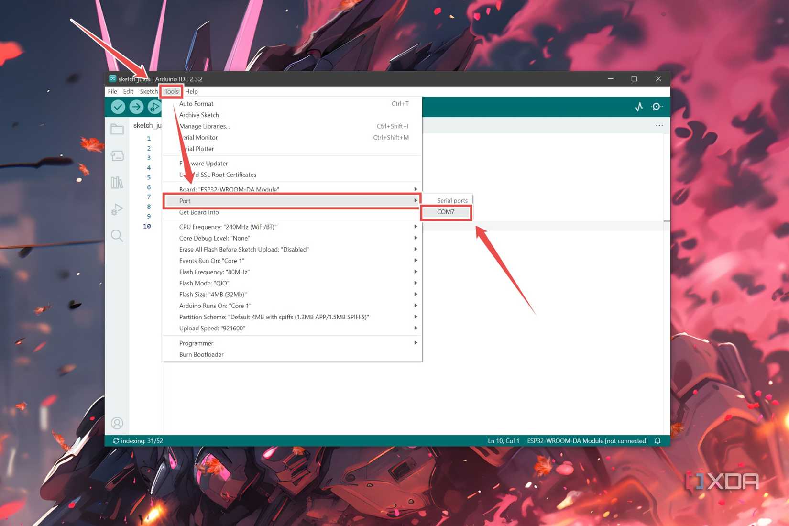Expand Arduino Runs On Core 1 submenu
Image resolution: width=789 pixels, height=526 pixels.
click(292, 306)
